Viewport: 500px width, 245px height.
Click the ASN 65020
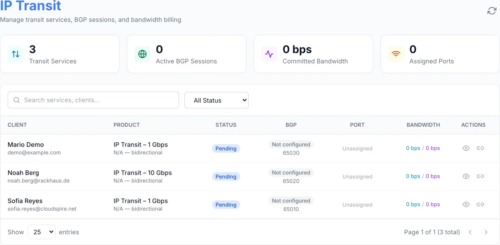(291, 181)
